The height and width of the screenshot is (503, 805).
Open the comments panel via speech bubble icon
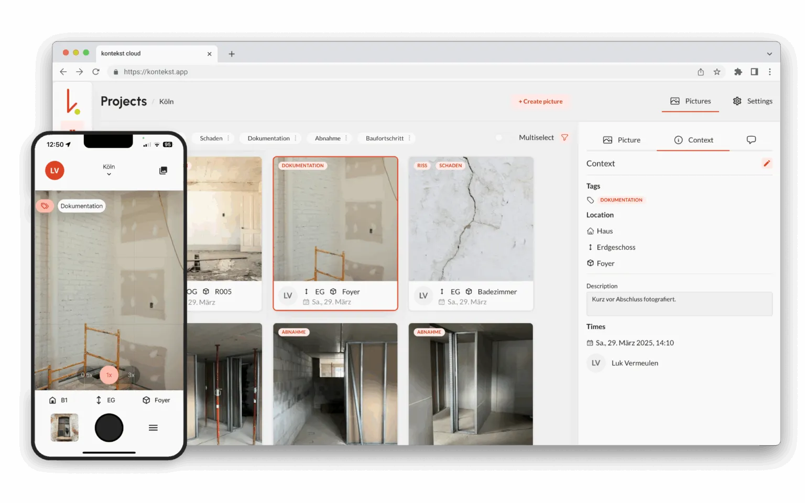coord(752,139)
